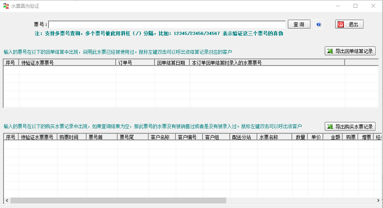Sort by 订单号 column header
The image size is (383, 208).
pyautogui.click(x=135, y=62)
